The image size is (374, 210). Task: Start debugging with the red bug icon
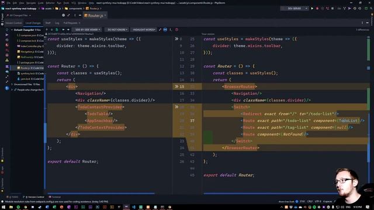point(317,8)
